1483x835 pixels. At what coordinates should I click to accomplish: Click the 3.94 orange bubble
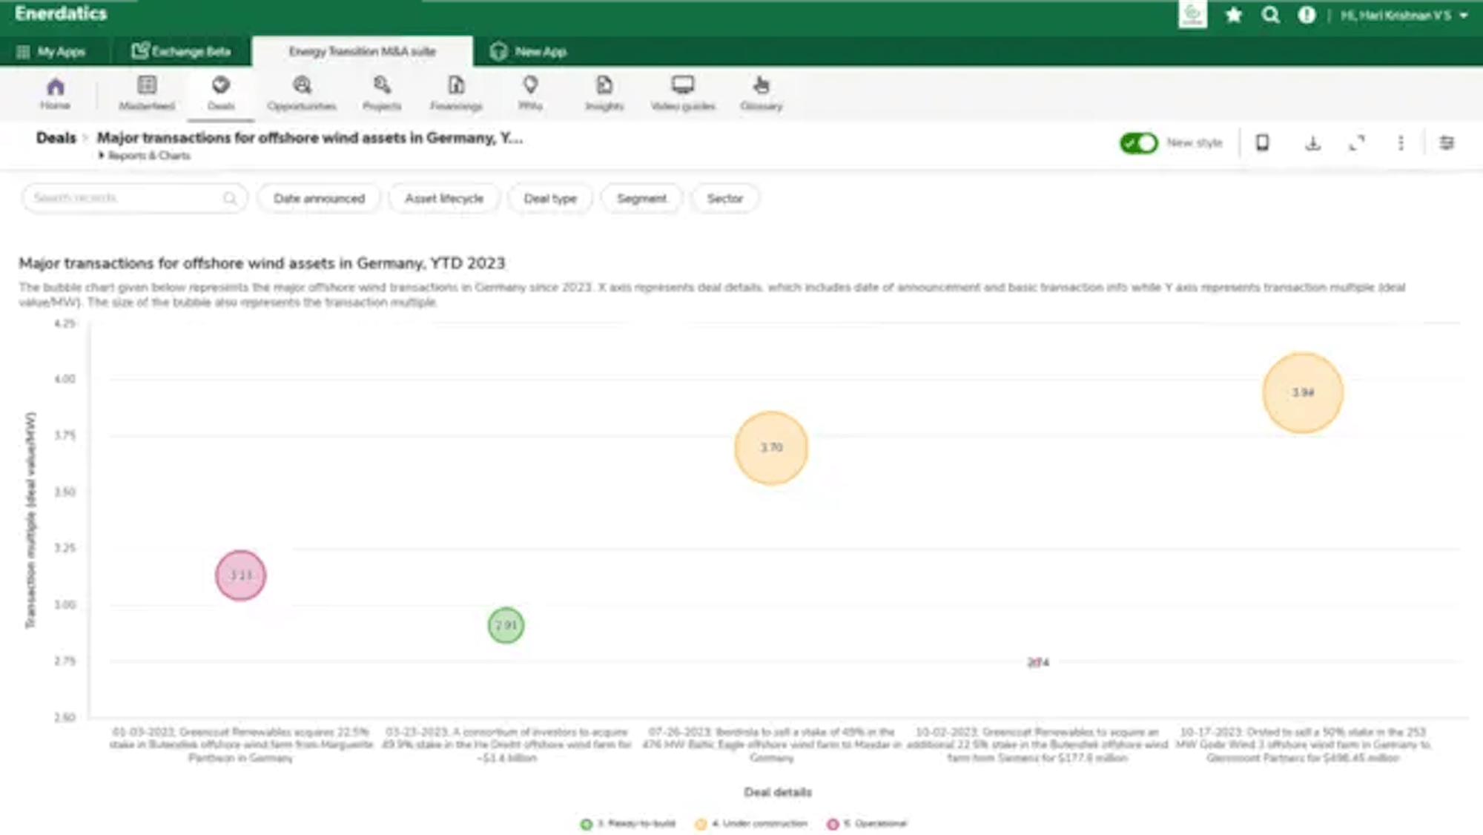[1303, 392]
